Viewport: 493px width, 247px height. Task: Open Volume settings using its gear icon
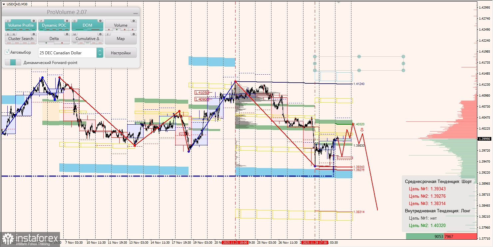point(134,21)
